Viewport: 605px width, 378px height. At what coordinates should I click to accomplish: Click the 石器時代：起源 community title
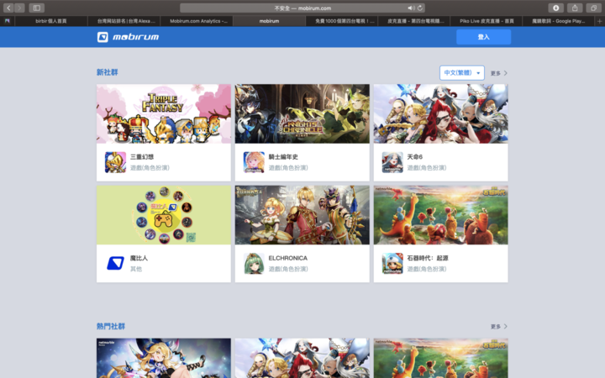tap(428, 258)
